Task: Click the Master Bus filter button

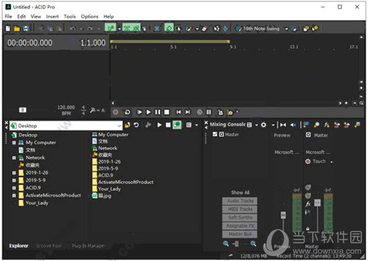Action: pos(240,234)
